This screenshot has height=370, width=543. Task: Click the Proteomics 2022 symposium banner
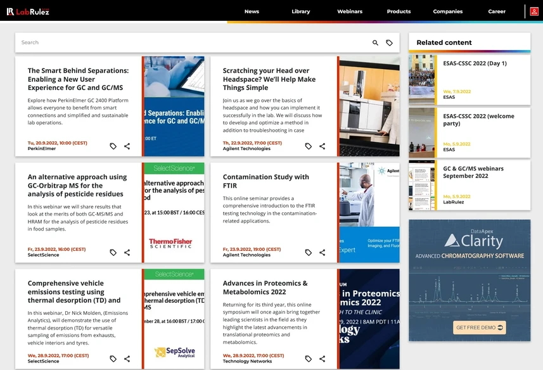369,319
